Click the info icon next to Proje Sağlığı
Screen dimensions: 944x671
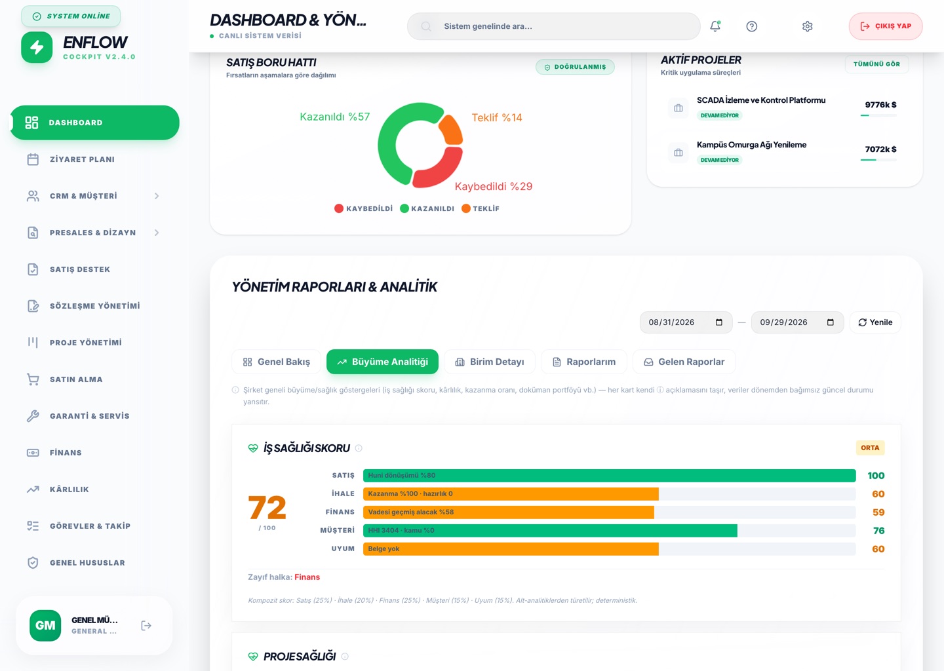(x=345, y=657)
